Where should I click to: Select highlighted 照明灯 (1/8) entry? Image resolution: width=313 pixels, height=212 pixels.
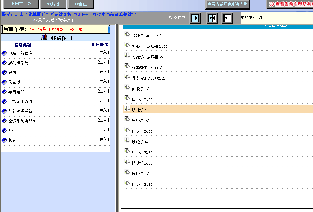(142, 110)
